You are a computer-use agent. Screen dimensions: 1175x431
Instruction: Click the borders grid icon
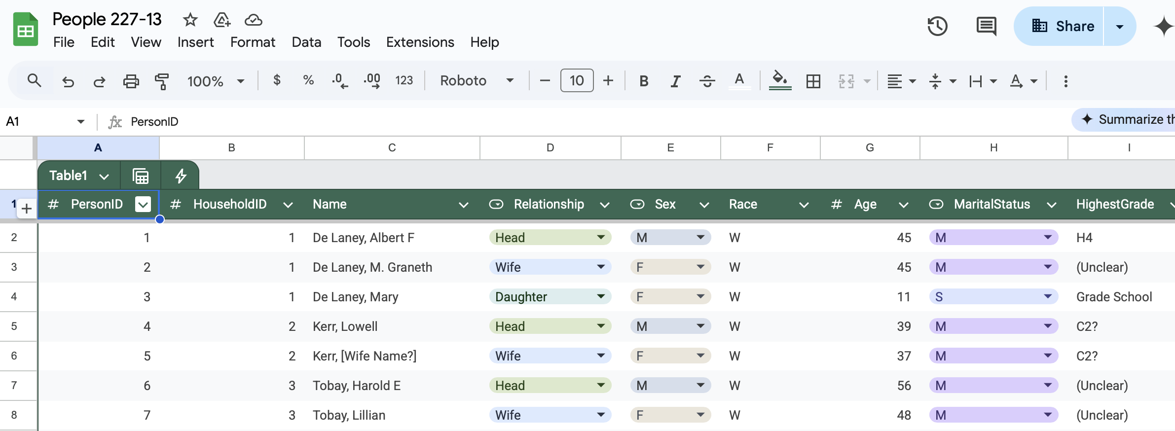[813, 81]
